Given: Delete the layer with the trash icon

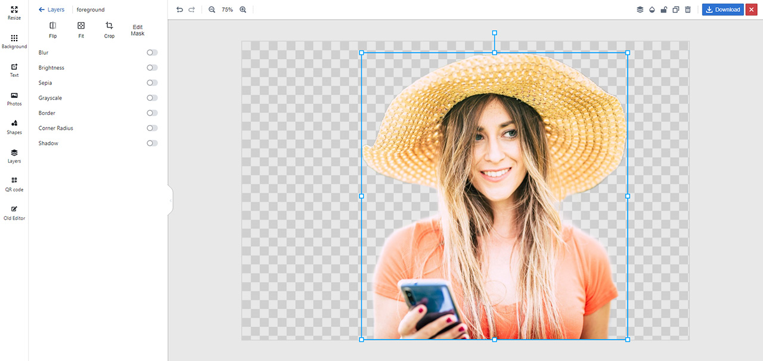Looking at the screenshot, I should pos(688,10).
